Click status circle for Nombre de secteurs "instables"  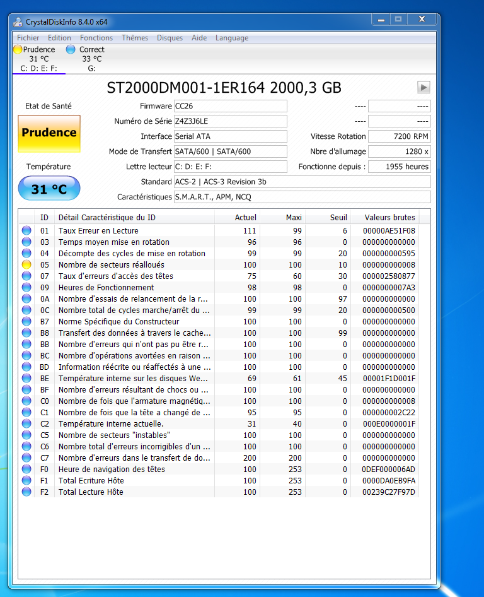[x=26, y=435]
